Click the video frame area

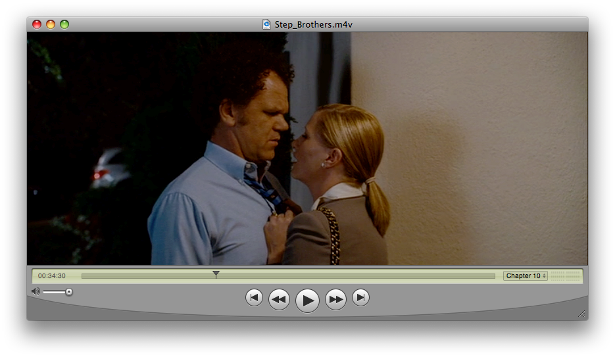(x=307, y=149)
